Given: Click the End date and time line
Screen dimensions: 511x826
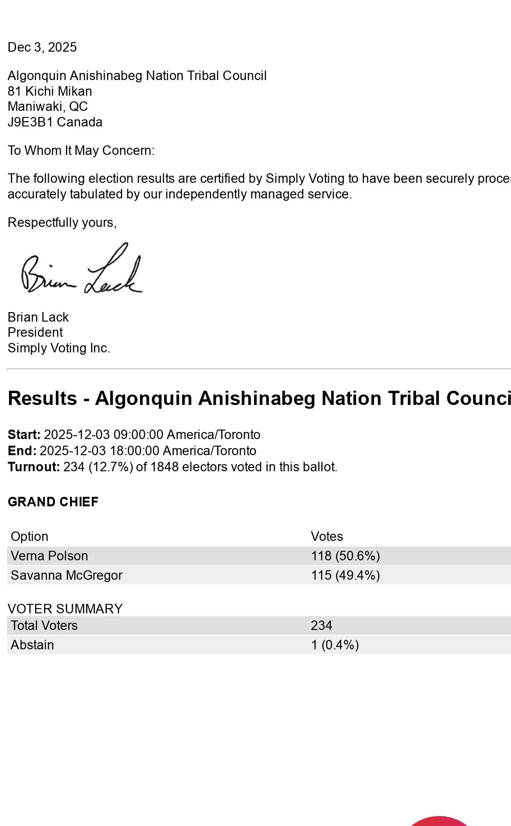Looking at the screenshot, I should 132,451.
